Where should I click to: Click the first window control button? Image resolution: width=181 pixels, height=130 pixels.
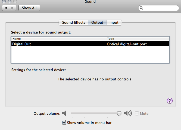[4, 1]
